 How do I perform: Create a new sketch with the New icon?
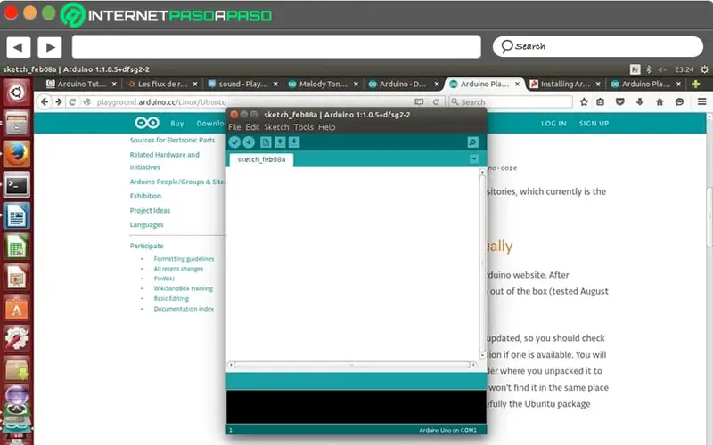point(266,142)
